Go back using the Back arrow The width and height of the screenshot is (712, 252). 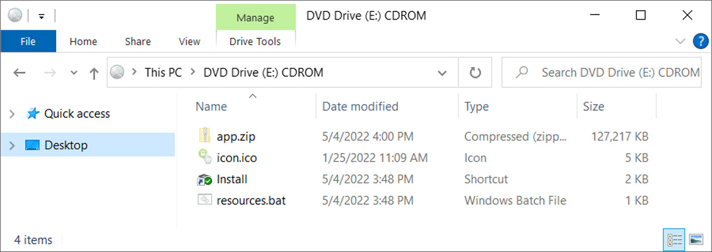click(x=19, y=73)
